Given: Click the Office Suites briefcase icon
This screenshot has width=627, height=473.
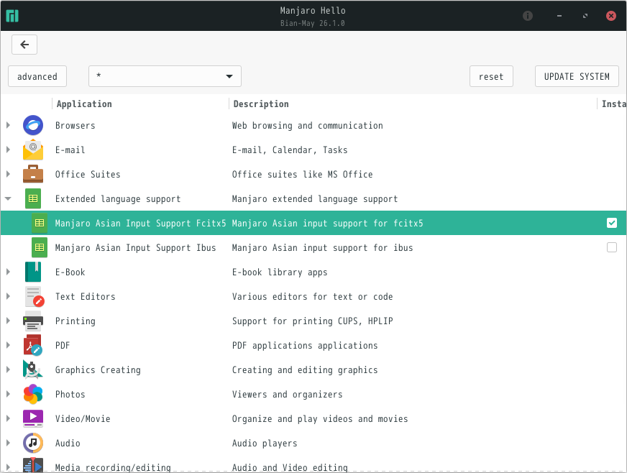Looking at the screenshot, I should (x=33, y=174).
